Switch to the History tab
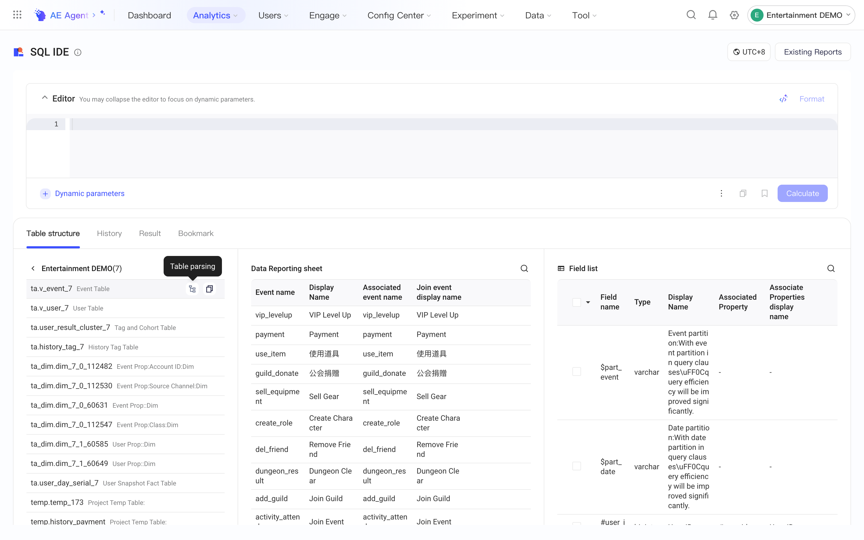This screenshot has height=540, width=864. (109, 234)
